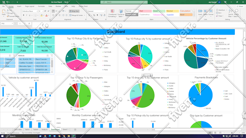Click the cell Borders icon
The width and height of the screenshot is (246, 138).
click(35, 15)
